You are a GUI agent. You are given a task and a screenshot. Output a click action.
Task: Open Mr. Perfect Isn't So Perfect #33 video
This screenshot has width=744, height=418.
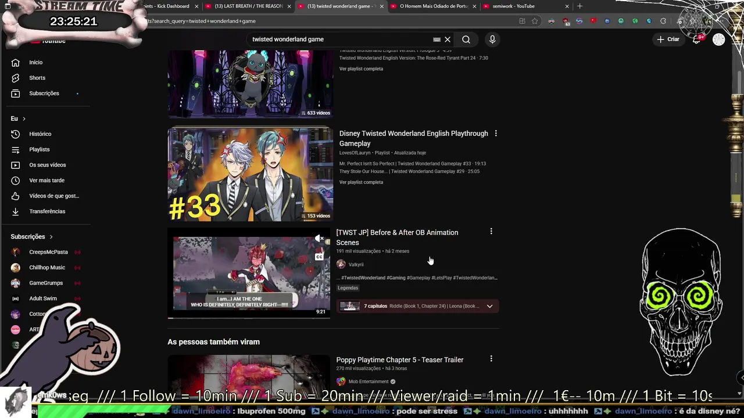pos(413,164)
